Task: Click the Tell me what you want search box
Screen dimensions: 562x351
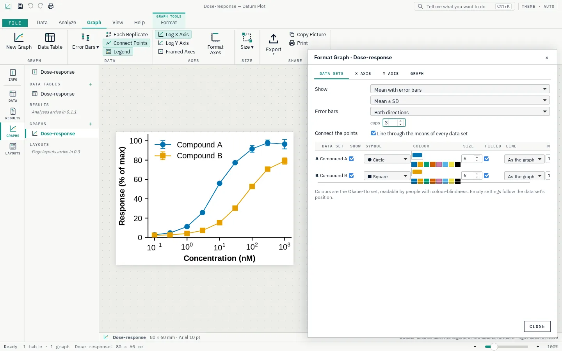Action: point(464,7)
